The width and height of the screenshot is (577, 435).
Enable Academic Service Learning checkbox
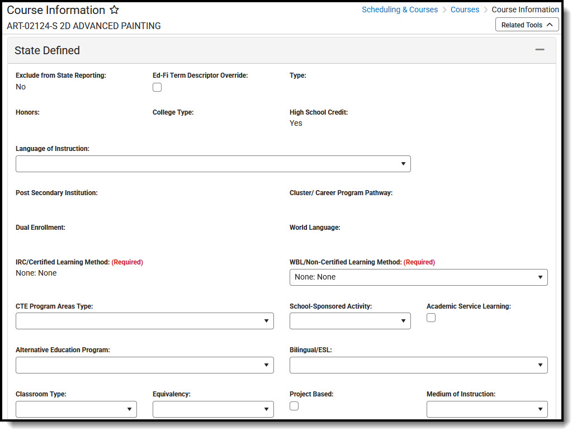[431, 318]
